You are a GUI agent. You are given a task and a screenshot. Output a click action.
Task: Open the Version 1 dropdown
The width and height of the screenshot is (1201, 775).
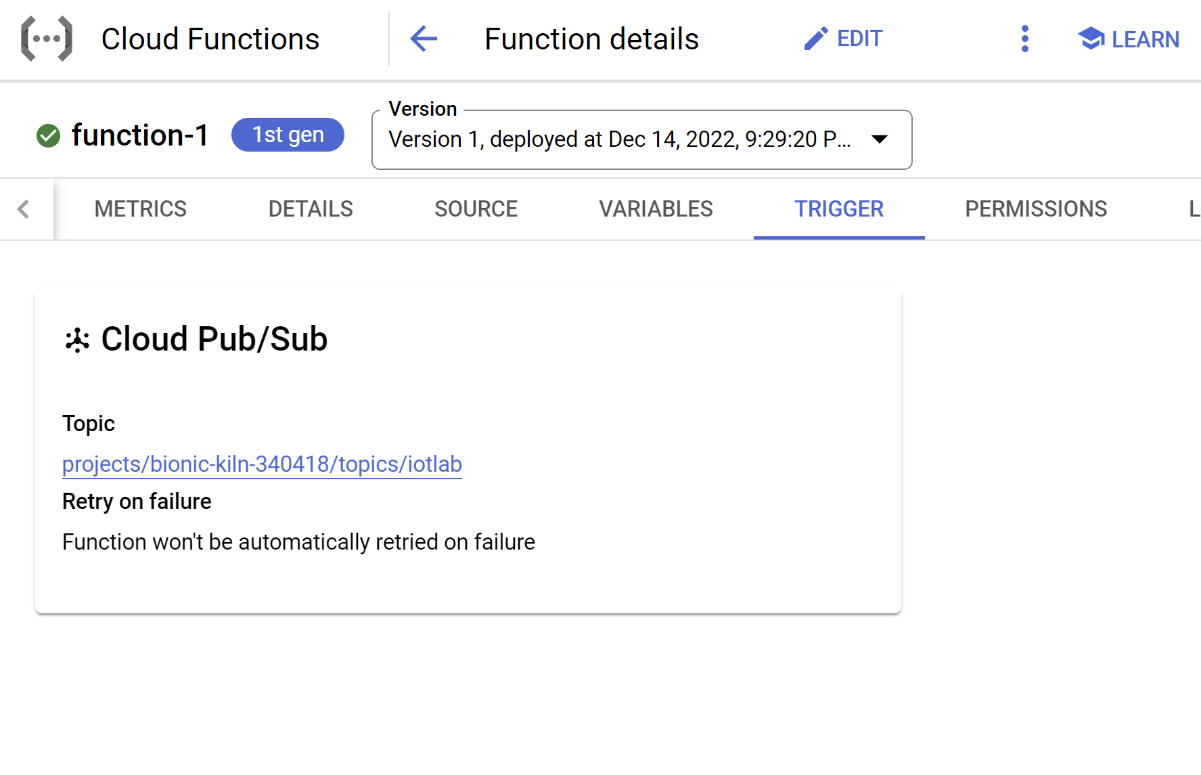click(x=641, y=139)
